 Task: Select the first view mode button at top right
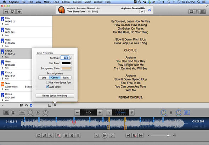coord(191,12)
